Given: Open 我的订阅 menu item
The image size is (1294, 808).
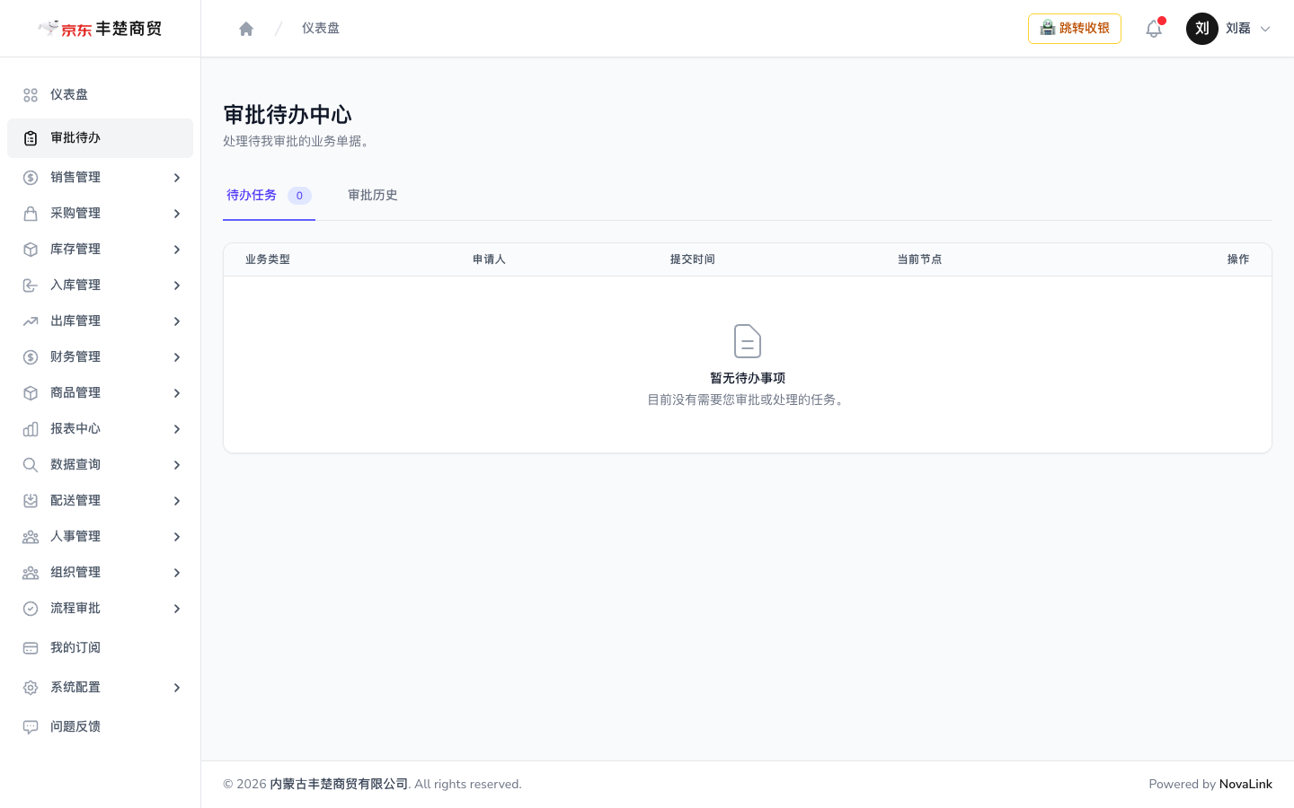Looking at the screenshot, I should click(x=100, y=648).
